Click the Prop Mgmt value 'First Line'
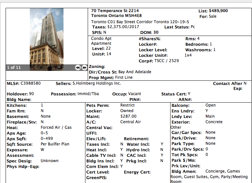 (x=124, y=77)
